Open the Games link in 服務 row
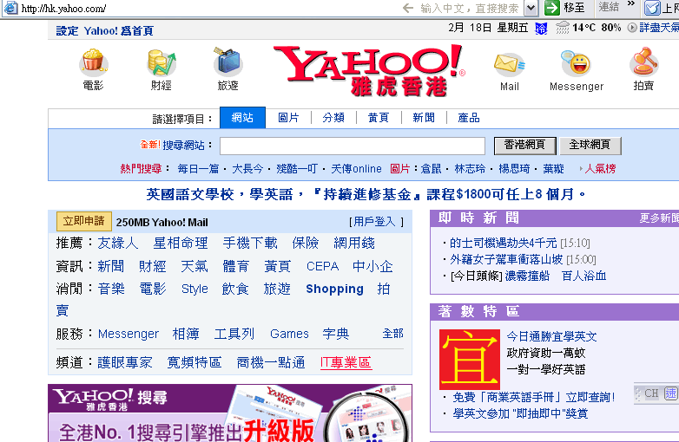Image resolution: width=679 pixels, height=442 pixels. pos(289,334)
